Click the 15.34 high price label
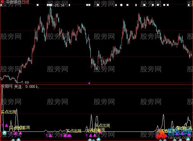Image resolution: width=193 pixels, height=141 pixels. pos(59,5)
